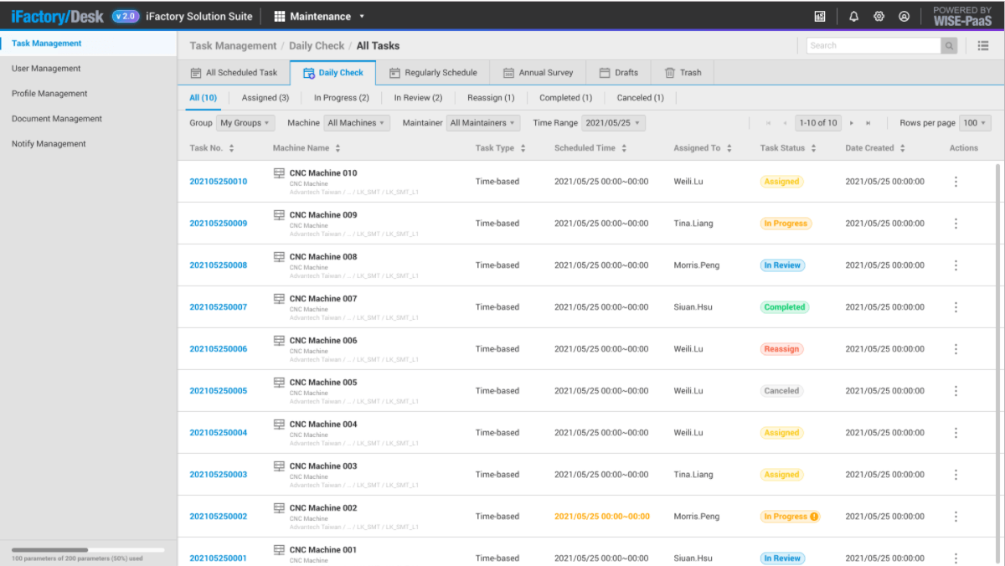This screenshot has width=1005, height=566.
Task: Expand the My Groups dropdown
Action: [x=245, y=123]
